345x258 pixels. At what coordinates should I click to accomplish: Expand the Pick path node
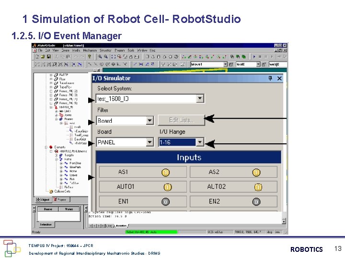pos(61,179)
